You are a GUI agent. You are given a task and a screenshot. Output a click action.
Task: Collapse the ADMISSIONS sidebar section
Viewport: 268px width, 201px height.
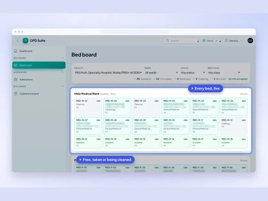click(62, 72)
